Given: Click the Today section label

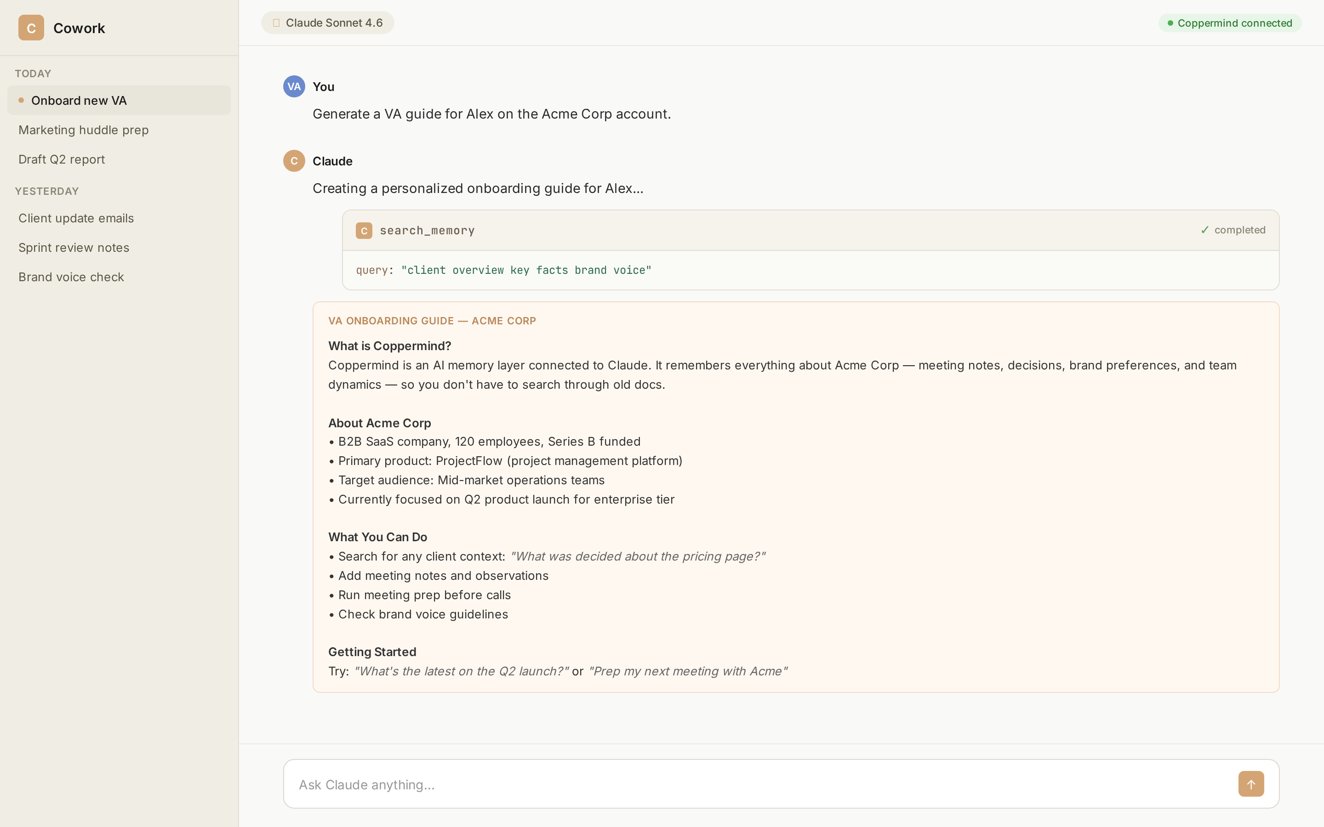Looking at the screenshot, I should [x=33, y=74].
